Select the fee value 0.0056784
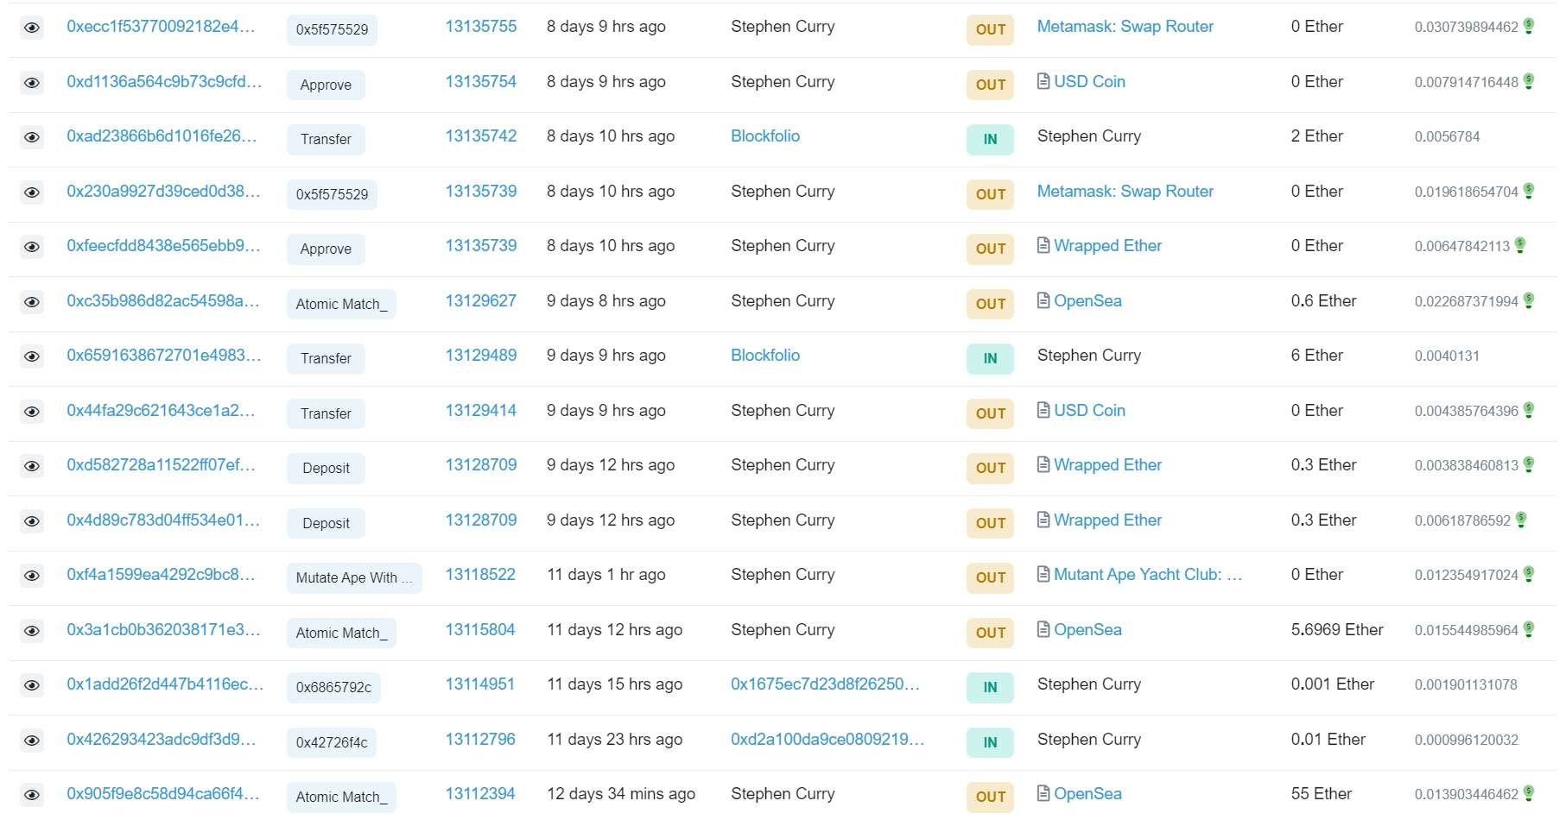This screenshot has height=826, width=1566. pyautogui.click(x=1447, y=136)
